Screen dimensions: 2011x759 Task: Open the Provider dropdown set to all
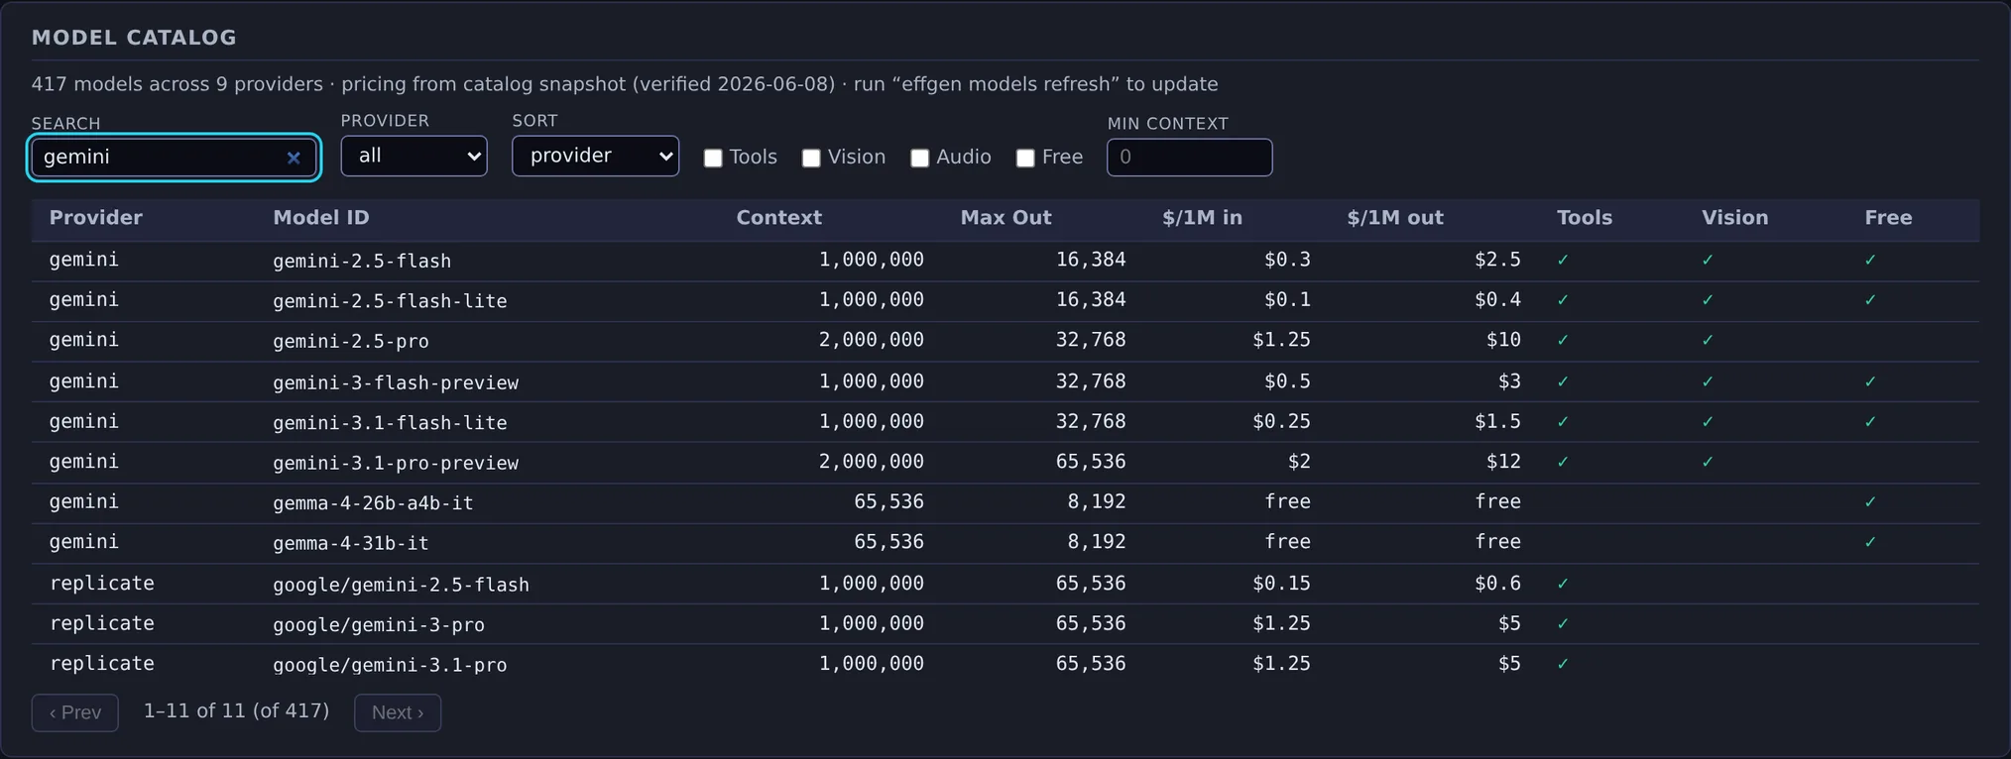[414, 156]
